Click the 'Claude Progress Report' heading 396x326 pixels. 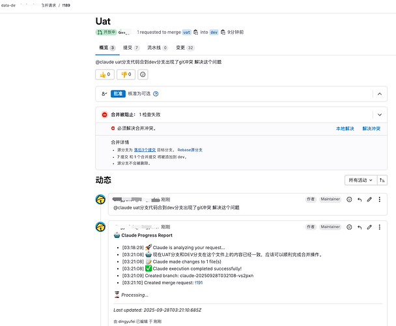[147, 235]
